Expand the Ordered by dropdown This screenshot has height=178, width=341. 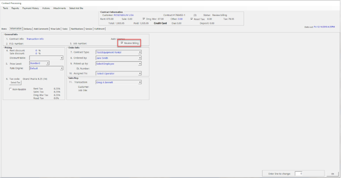tap(140, 58)
